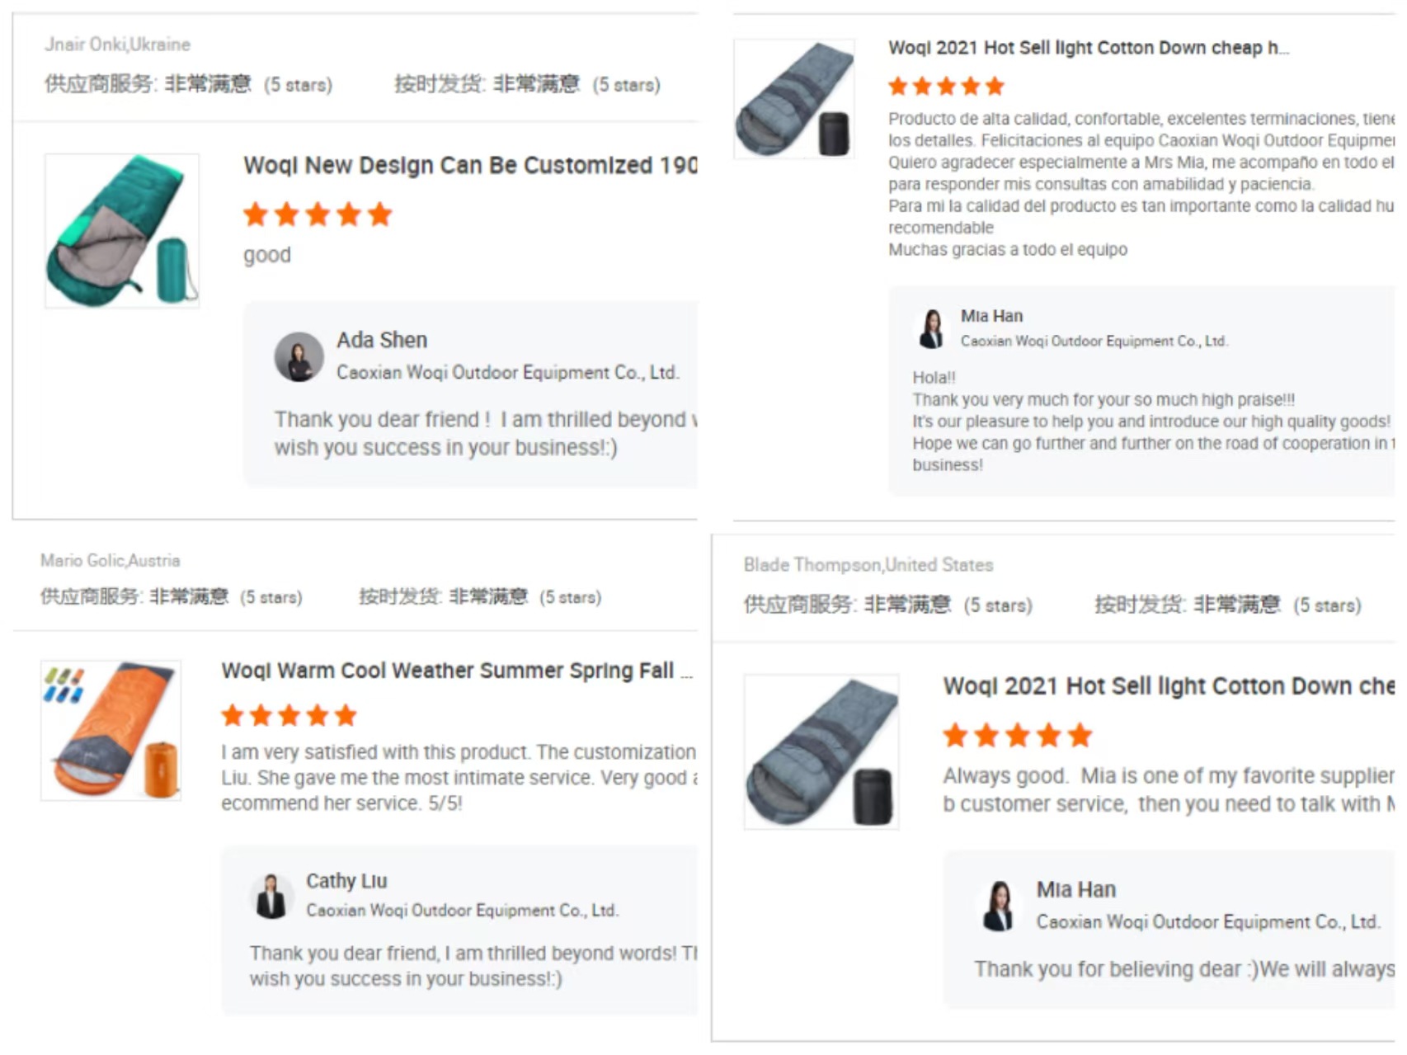Screen dimensions: 1407x1055
Task: Click star rating in Blade Thompson's review
Action: 1018,734
